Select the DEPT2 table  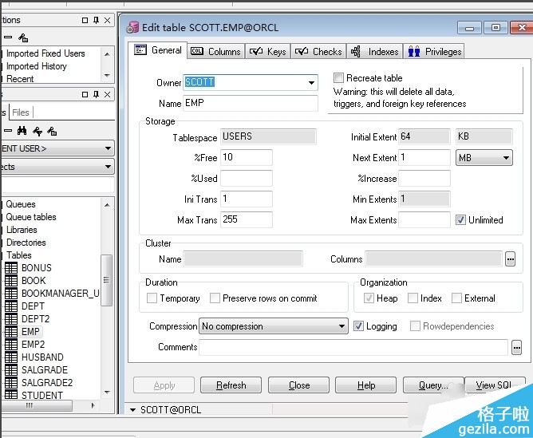(x=35, y=319)
